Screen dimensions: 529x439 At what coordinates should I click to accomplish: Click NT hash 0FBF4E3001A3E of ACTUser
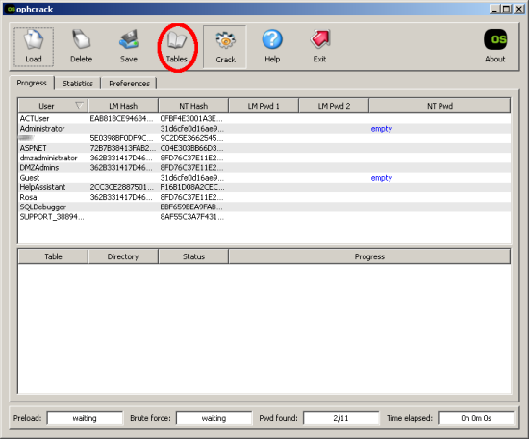click(x=191, y=118)
